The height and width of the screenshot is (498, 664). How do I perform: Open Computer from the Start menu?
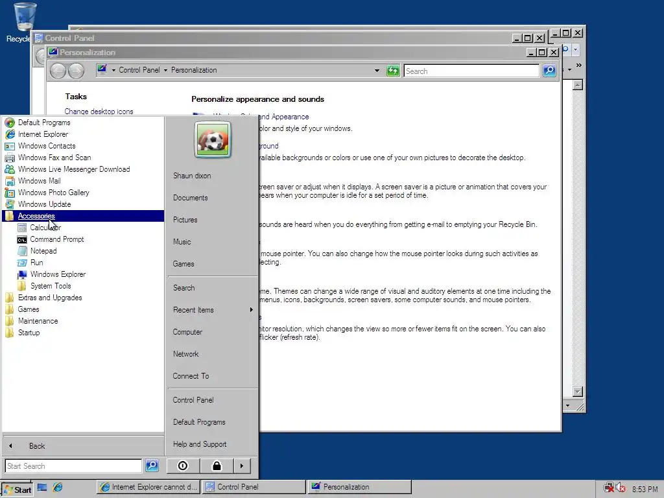[x=187, y=332]
